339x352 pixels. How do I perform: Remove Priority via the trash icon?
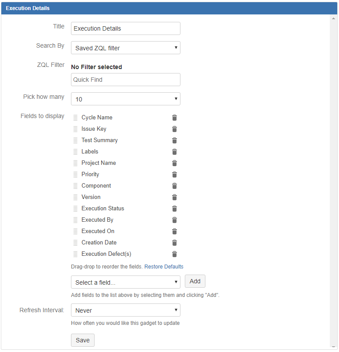(x=174, y=174)
